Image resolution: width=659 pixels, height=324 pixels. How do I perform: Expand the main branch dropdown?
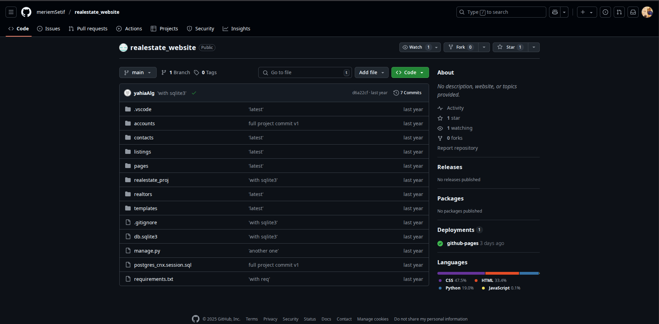coord(138,72)
